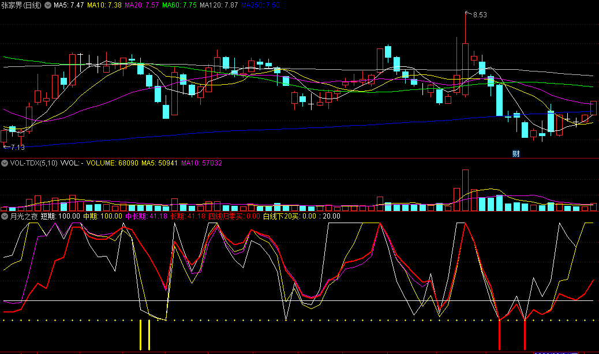Screen dimensions: 599x354
Task: Click the 长期: 41.18 value
Action: pos(188,216)
